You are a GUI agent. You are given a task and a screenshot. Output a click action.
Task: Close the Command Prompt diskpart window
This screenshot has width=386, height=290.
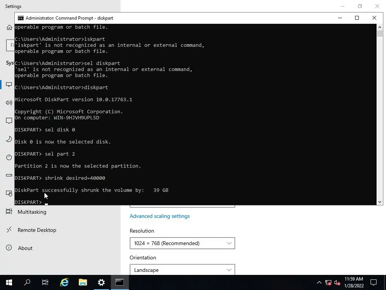(374, 18)
